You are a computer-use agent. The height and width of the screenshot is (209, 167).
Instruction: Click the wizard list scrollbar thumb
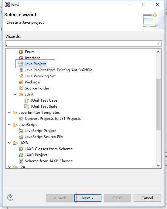(x=158, y=104)
